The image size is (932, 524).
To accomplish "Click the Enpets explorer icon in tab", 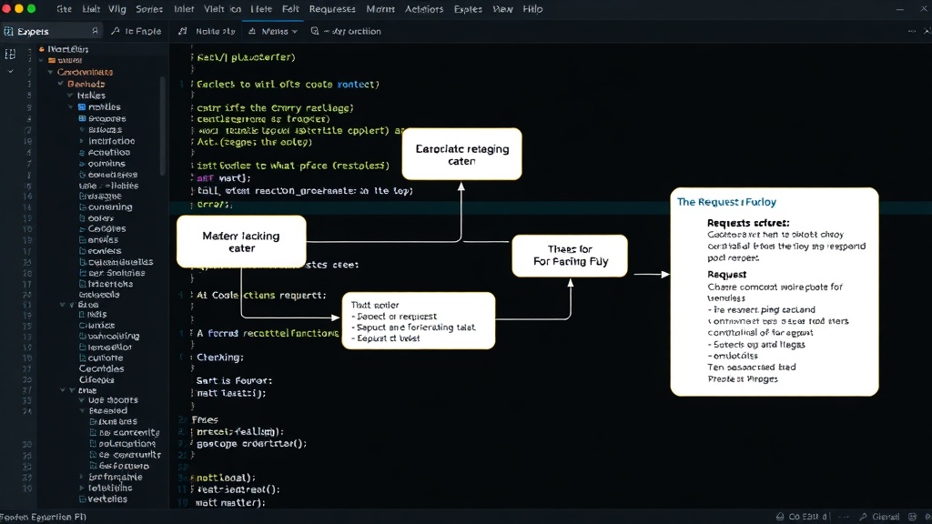I will (8, 31).
